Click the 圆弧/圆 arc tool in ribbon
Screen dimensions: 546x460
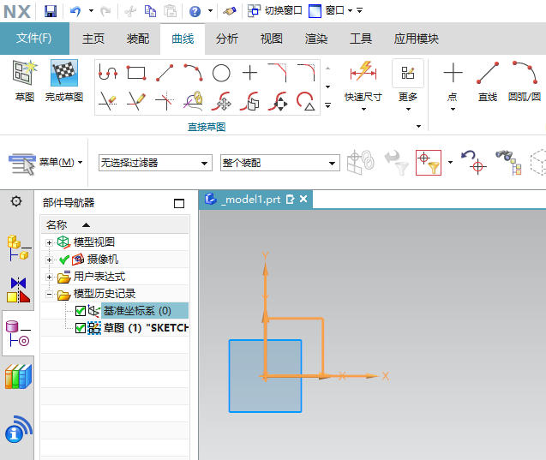525,81
